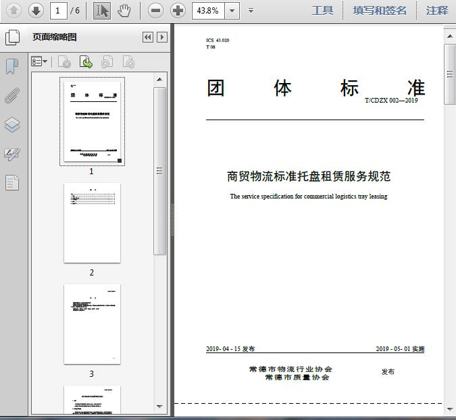The height and width of the screenshot is (420, 456).
Task: Click the document title 商贸物流标准托盘租赁服务规范
Action: click(x=309, y=176)
